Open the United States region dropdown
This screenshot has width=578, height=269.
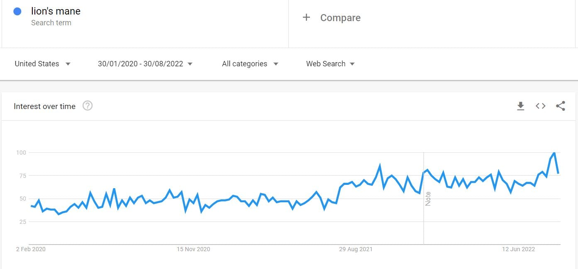tap(42, 64)
